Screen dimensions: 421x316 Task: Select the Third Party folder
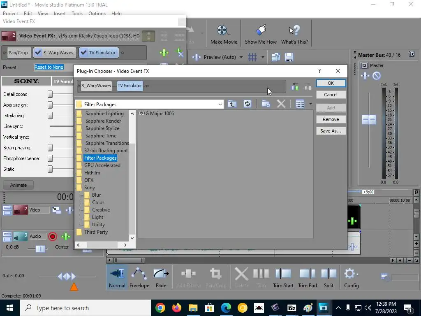coord(96,232)
